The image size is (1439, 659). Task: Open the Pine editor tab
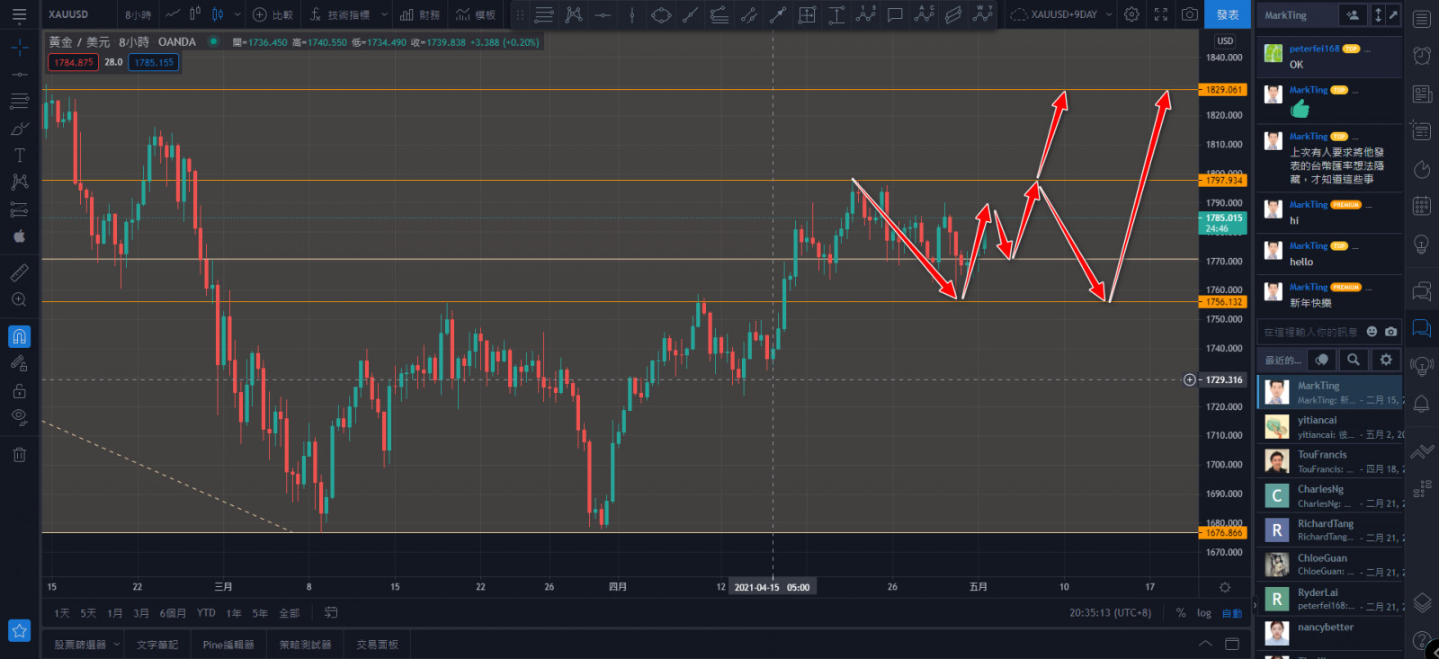click(x=228, y=645)
